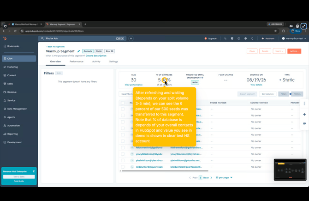The image size is (309, 201).
Task: Click the Details button
Action: click(265, 51)
